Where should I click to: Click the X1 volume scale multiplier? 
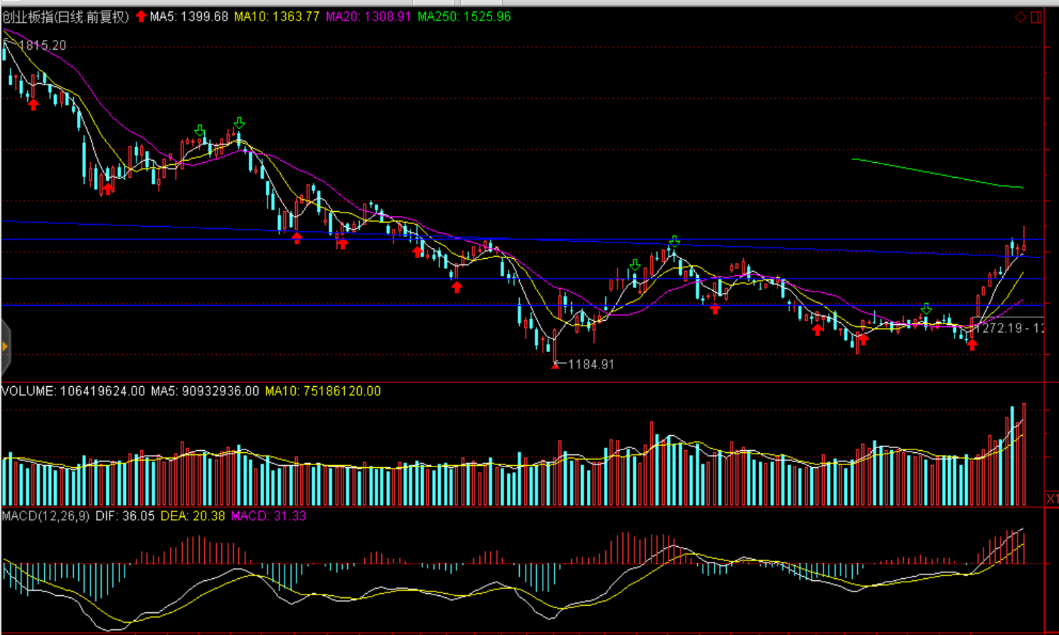tap(1051, 498)
